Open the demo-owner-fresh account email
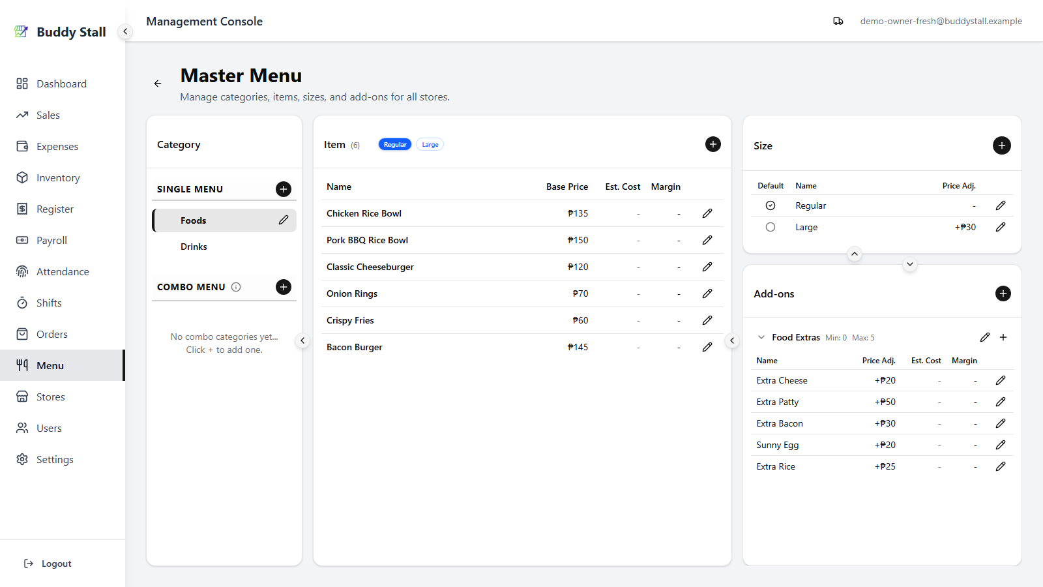The image size is (1043, 587). pyautogui.click(x=941, y=21)
